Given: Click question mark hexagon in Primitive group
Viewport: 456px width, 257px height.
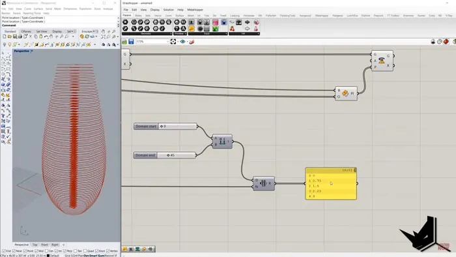Looking at the screenshot, I should pos(177,29).
